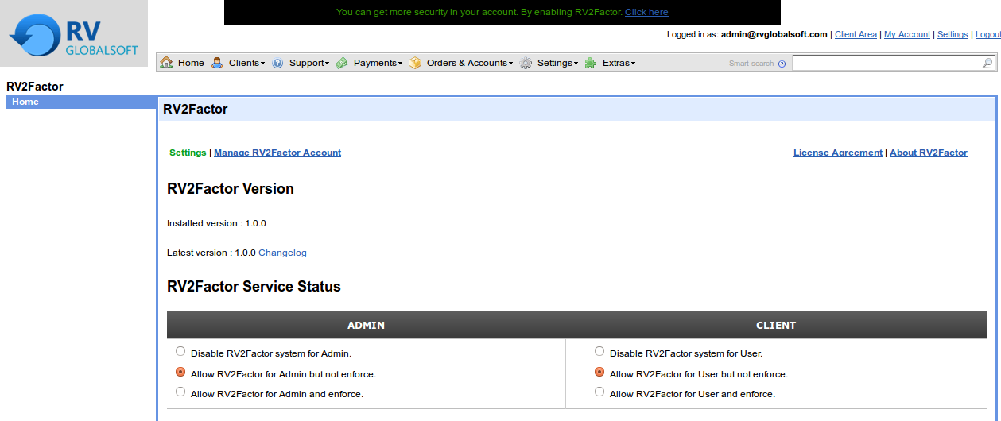Open the Settings dropdown in the toolbar

pyautogui.click(x=557, y=63)
